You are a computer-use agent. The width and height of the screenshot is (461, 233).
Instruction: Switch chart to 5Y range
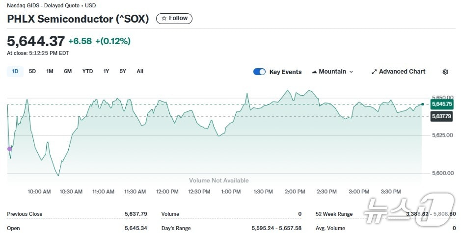click(123, 71)
